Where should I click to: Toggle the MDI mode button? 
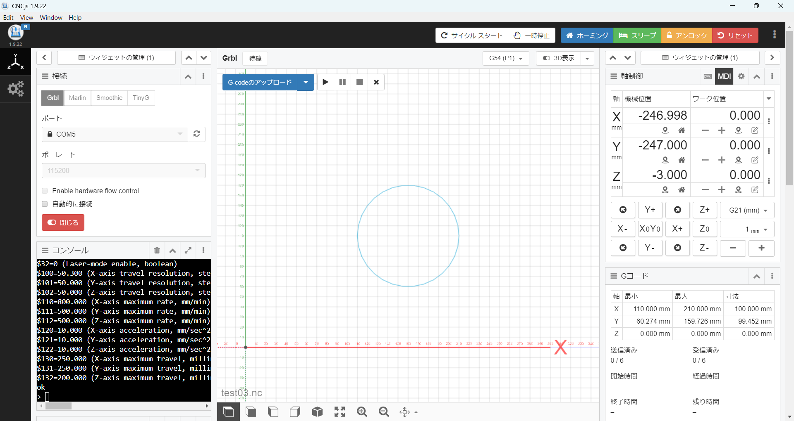tap(724, 76)
